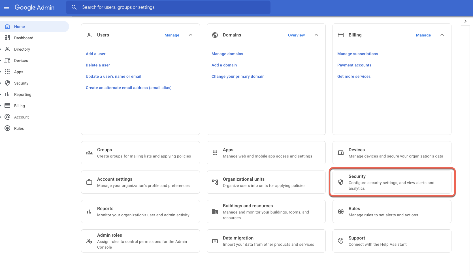473x276 pixels.
Task: Open Directory in the sidebar menu
Action: click(x=22, y=49)
